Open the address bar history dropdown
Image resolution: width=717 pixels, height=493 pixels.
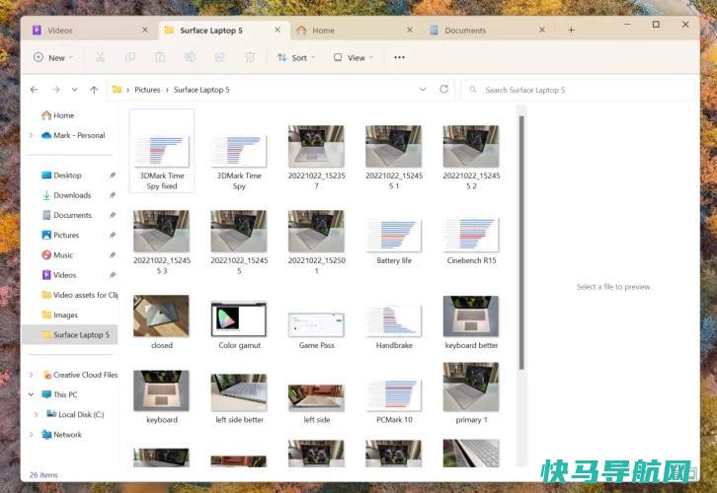pyautogui.click(x=423, y=90)
